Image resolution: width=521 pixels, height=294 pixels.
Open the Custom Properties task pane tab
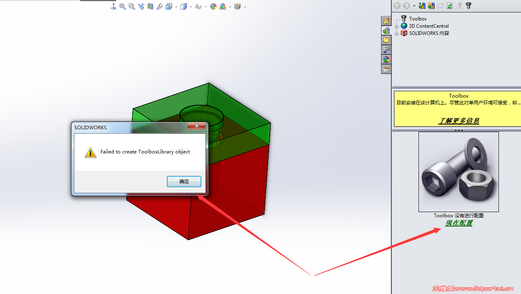pyautogui.click(x=386, y=69)
